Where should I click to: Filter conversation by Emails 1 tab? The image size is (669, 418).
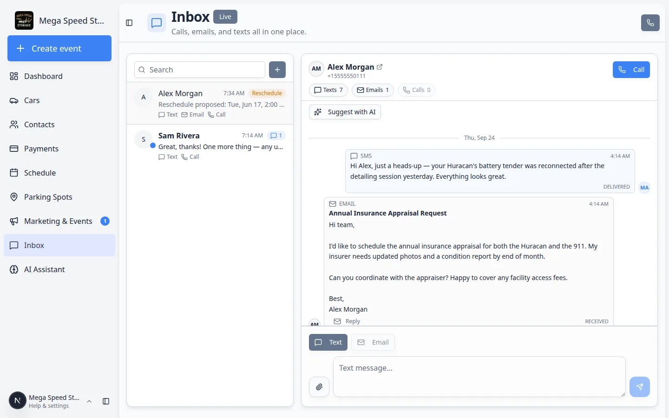[x=373, y=90]
